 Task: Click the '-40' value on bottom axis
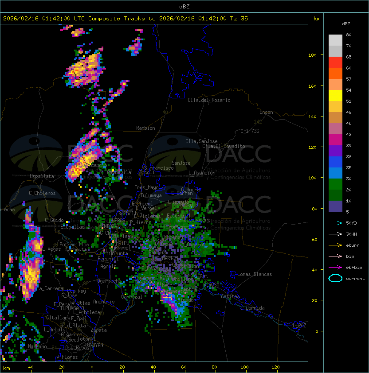coord(29,367)
